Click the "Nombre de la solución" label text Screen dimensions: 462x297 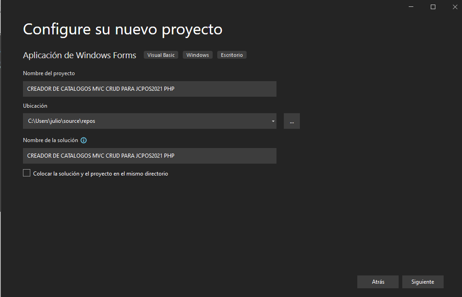[x=50, y=140]
